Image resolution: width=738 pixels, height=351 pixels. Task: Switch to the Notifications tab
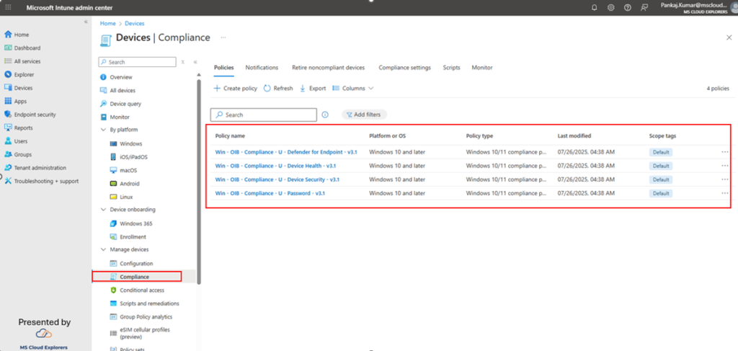click(x=262, y=68)
